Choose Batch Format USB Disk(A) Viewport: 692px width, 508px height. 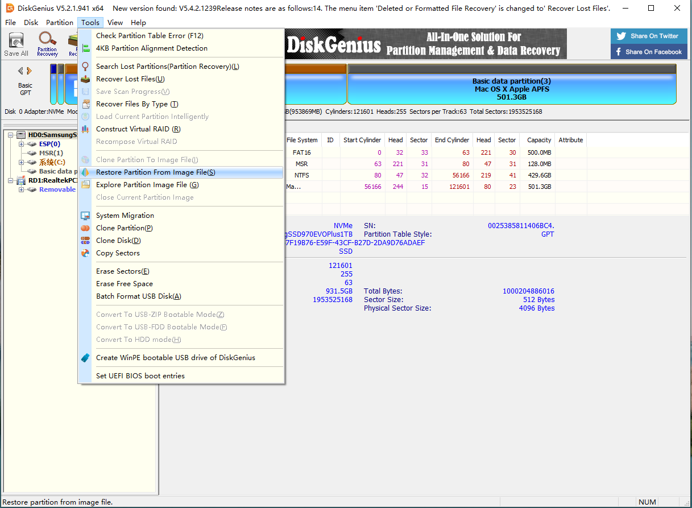pos(181,296)
